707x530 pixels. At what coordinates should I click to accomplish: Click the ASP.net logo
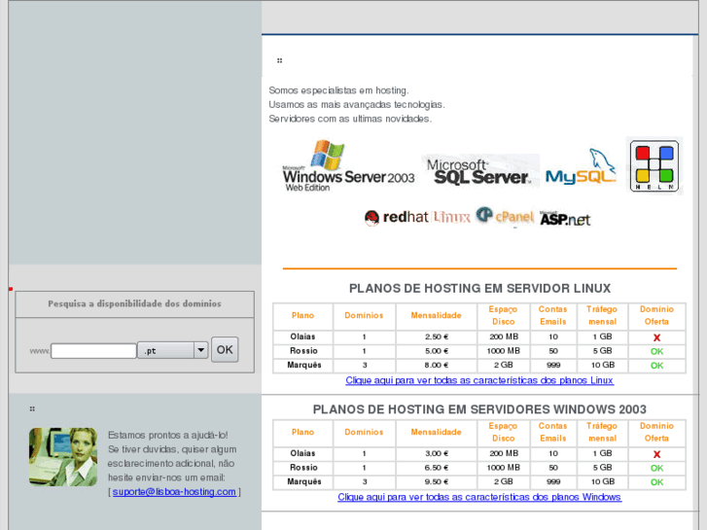565,218
